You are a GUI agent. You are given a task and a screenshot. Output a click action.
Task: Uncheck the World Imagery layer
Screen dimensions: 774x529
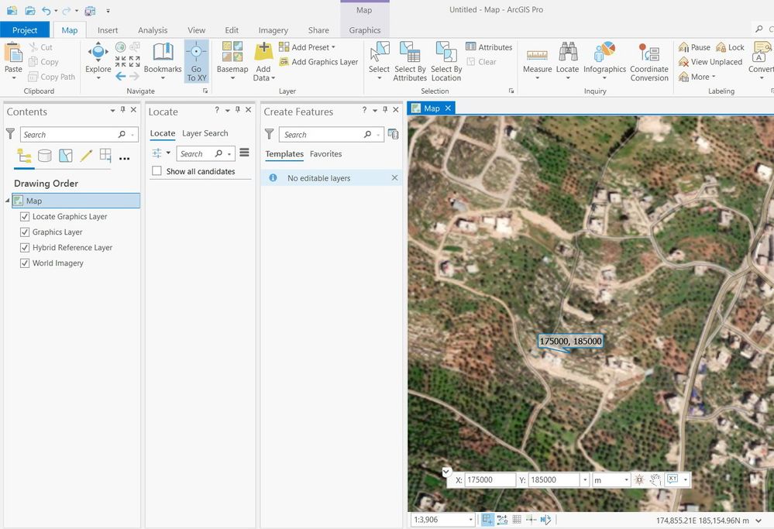click(25, 263)
